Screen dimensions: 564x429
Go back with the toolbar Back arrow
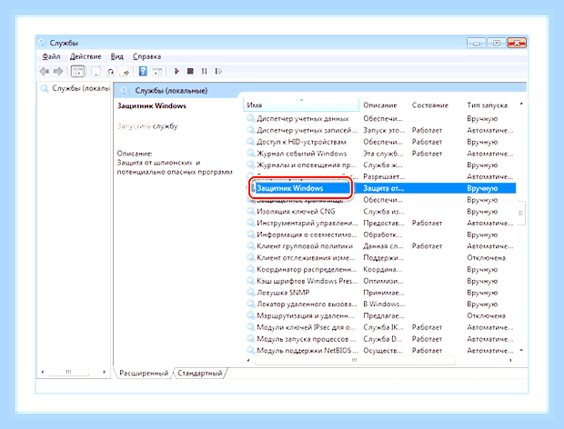tap(45, 72)
